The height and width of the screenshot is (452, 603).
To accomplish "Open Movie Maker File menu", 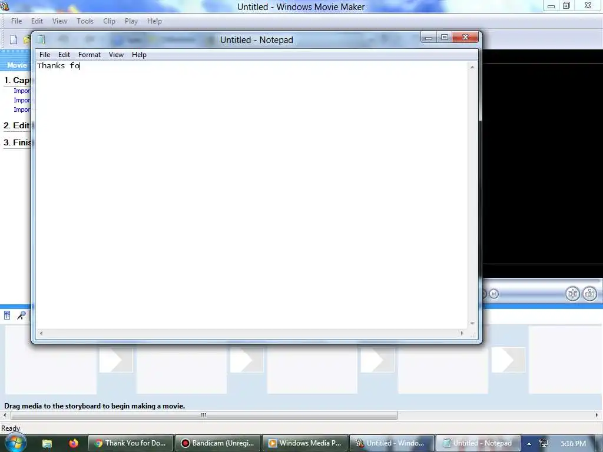I will [16, 21].
